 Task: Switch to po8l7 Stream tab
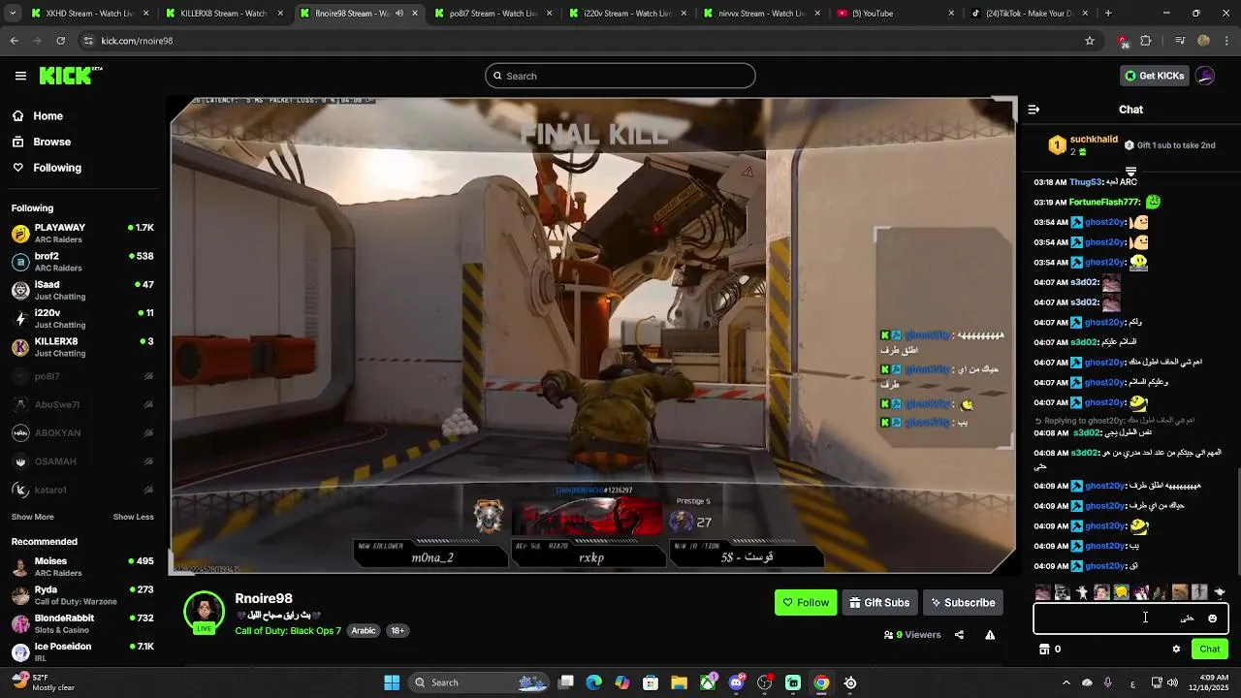pyautogui.click(x=492, y=14)
